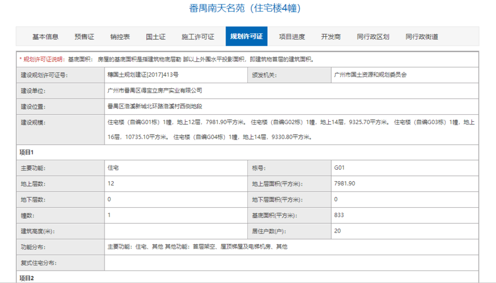Open the 基本信息 tab
Screen dimensions: 496x283
click(45, 37)
